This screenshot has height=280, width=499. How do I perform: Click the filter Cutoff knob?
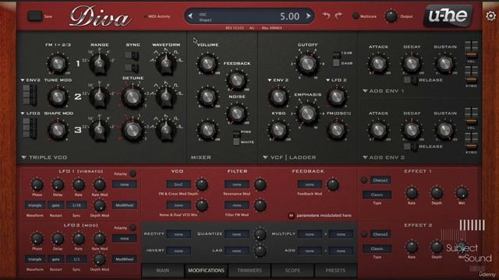point(307,64)
